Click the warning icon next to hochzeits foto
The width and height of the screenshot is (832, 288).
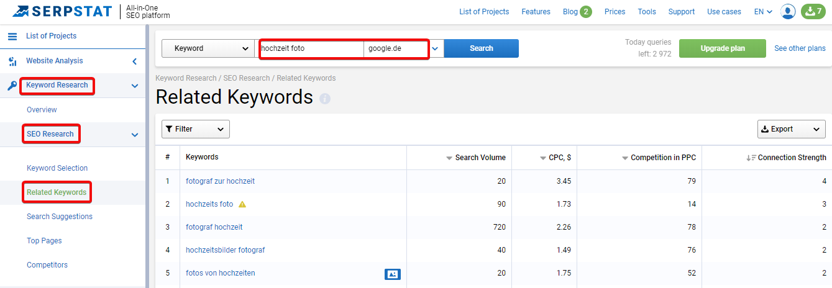(242, 204)
